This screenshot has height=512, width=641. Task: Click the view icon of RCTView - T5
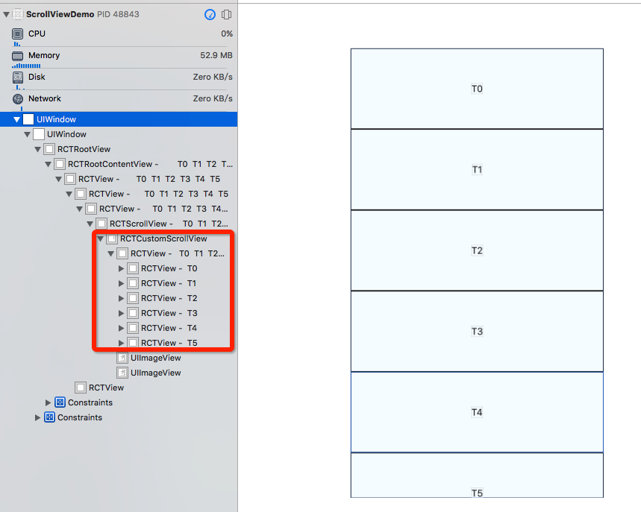(x=132, y=343)
